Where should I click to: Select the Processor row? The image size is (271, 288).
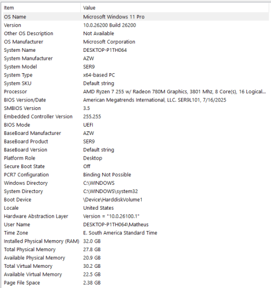pyautogui.click(x=136, y=92)
